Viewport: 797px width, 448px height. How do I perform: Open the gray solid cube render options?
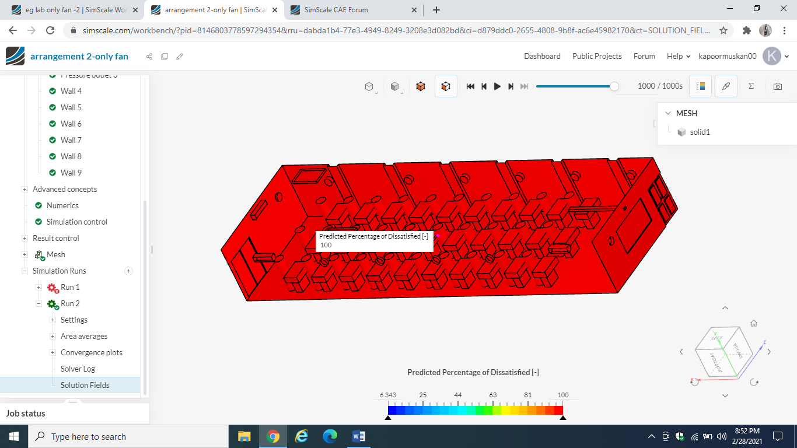click(x=395, y=86)
